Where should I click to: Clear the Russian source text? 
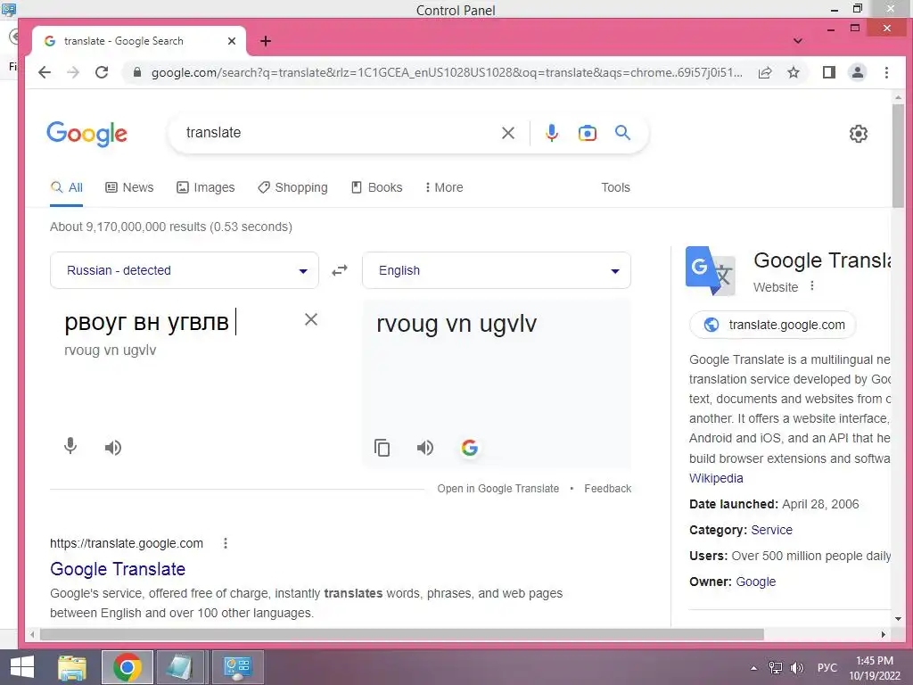pos(311,319)
